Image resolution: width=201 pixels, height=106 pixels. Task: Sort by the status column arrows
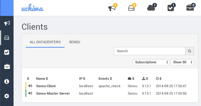click(28, 78)
